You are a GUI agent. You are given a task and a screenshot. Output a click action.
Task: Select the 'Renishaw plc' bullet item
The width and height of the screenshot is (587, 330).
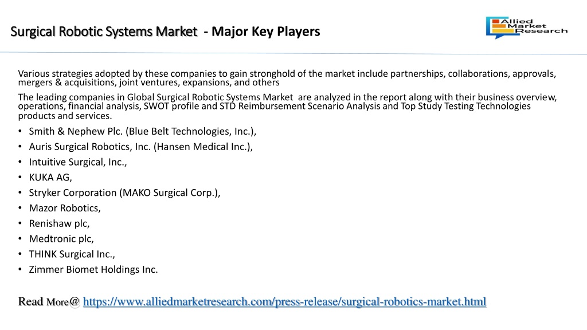click(59, 223)
